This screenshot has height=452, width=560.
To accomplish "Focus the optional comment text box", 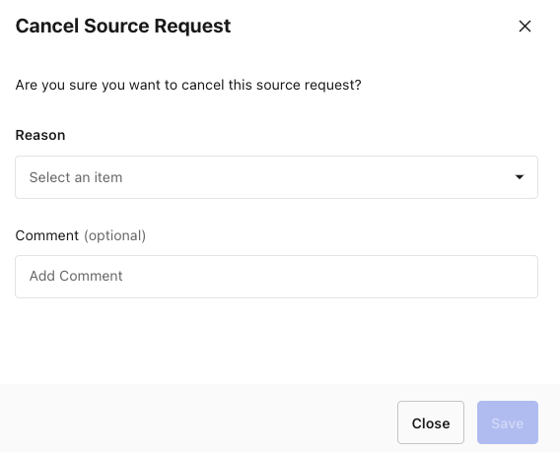I will pos(276,277).
